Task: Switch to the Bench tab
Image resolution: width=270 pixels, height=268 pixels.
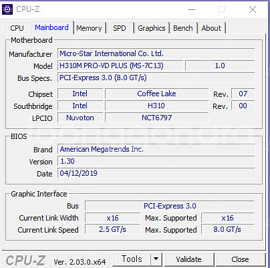Action: [x=183, y=28]
